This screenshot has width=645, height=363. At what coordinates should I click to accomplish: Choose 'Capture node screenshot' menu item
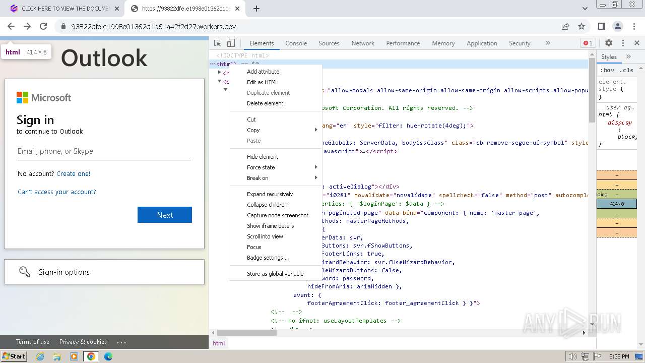[276, 215]
